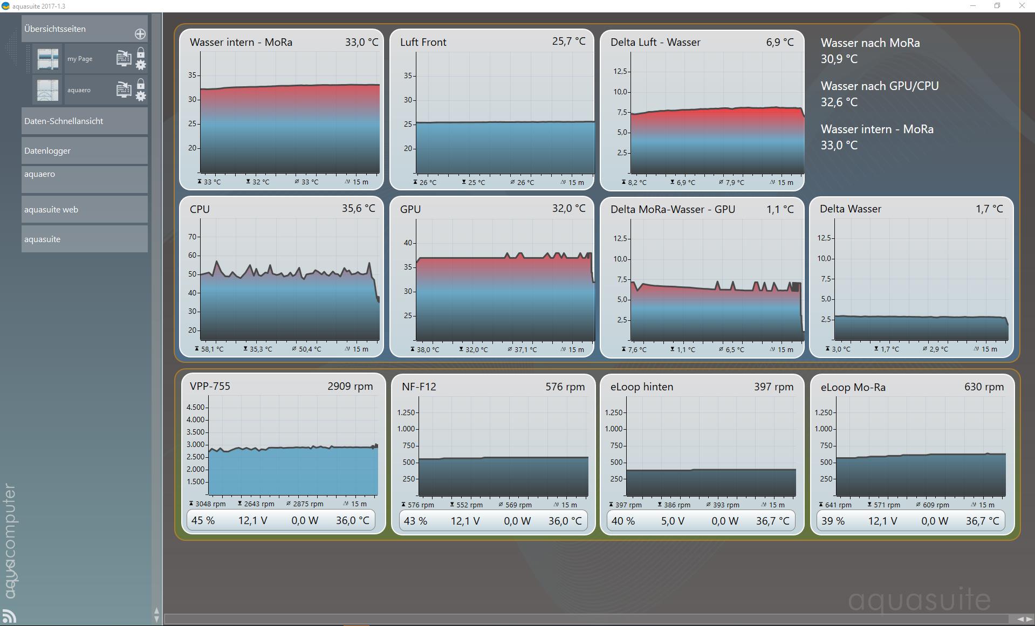Image resolution: width=1035 pixels, height=626 pixels.
Task: Expand the aquasuite section
Action: (x=85, y=239)
